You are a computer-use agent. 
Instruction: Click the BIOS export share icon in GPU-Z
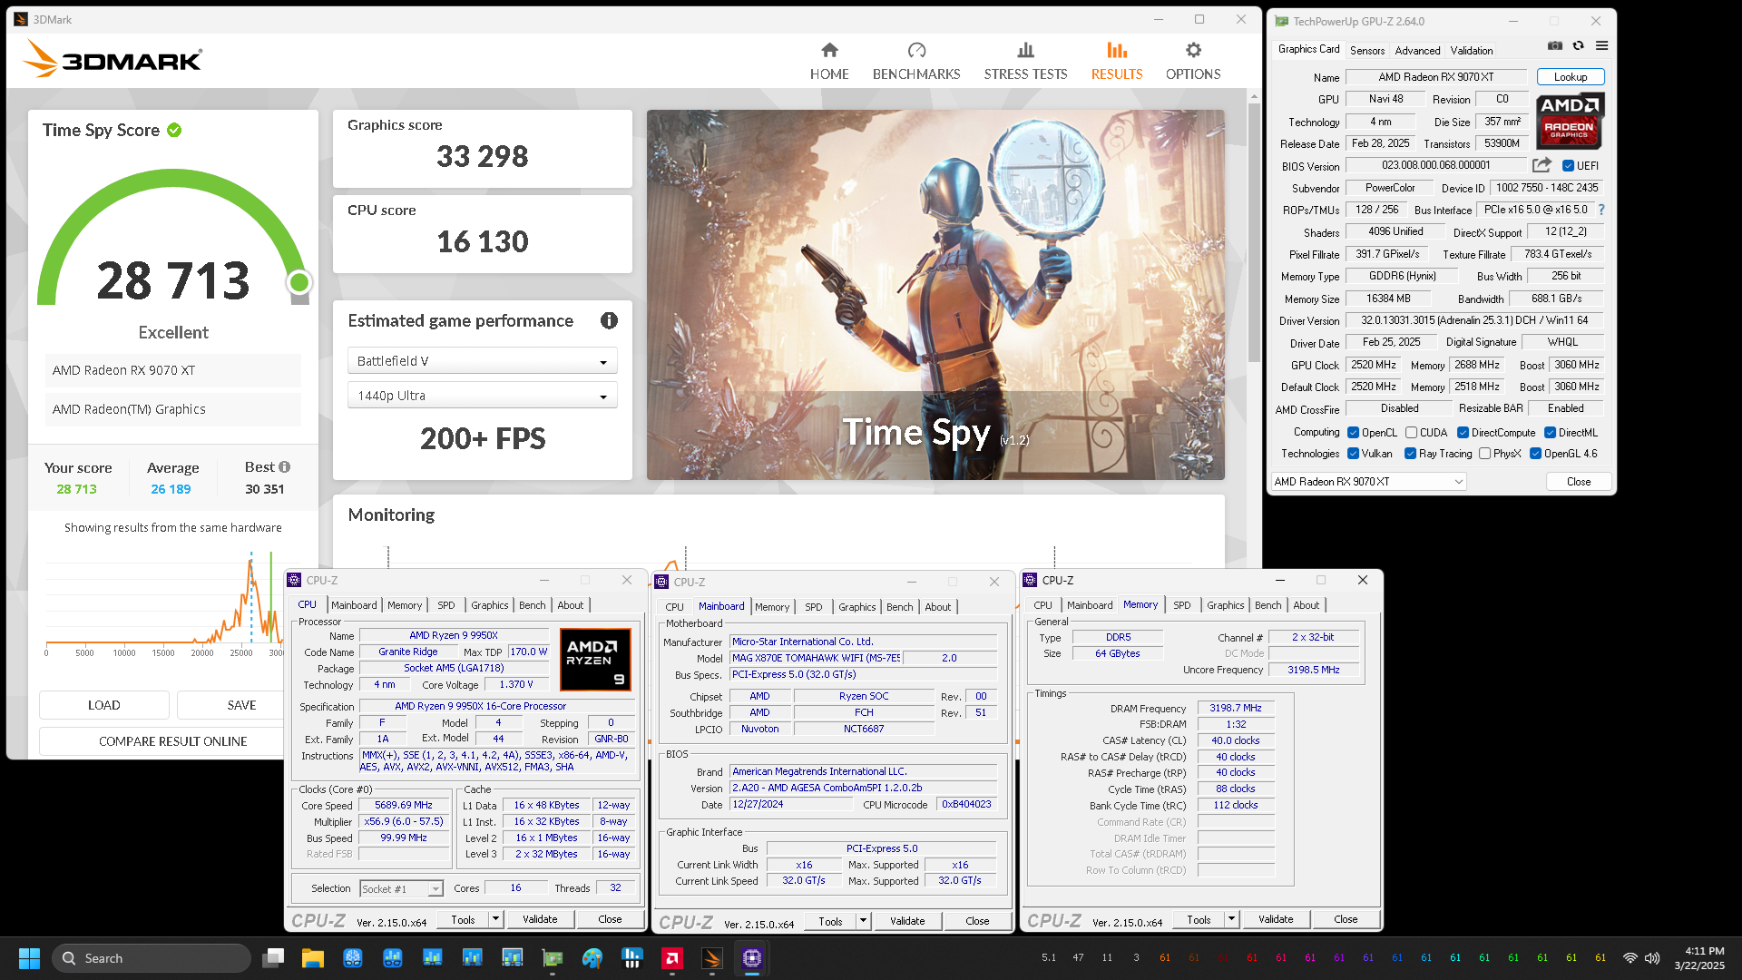point(1541,165)
